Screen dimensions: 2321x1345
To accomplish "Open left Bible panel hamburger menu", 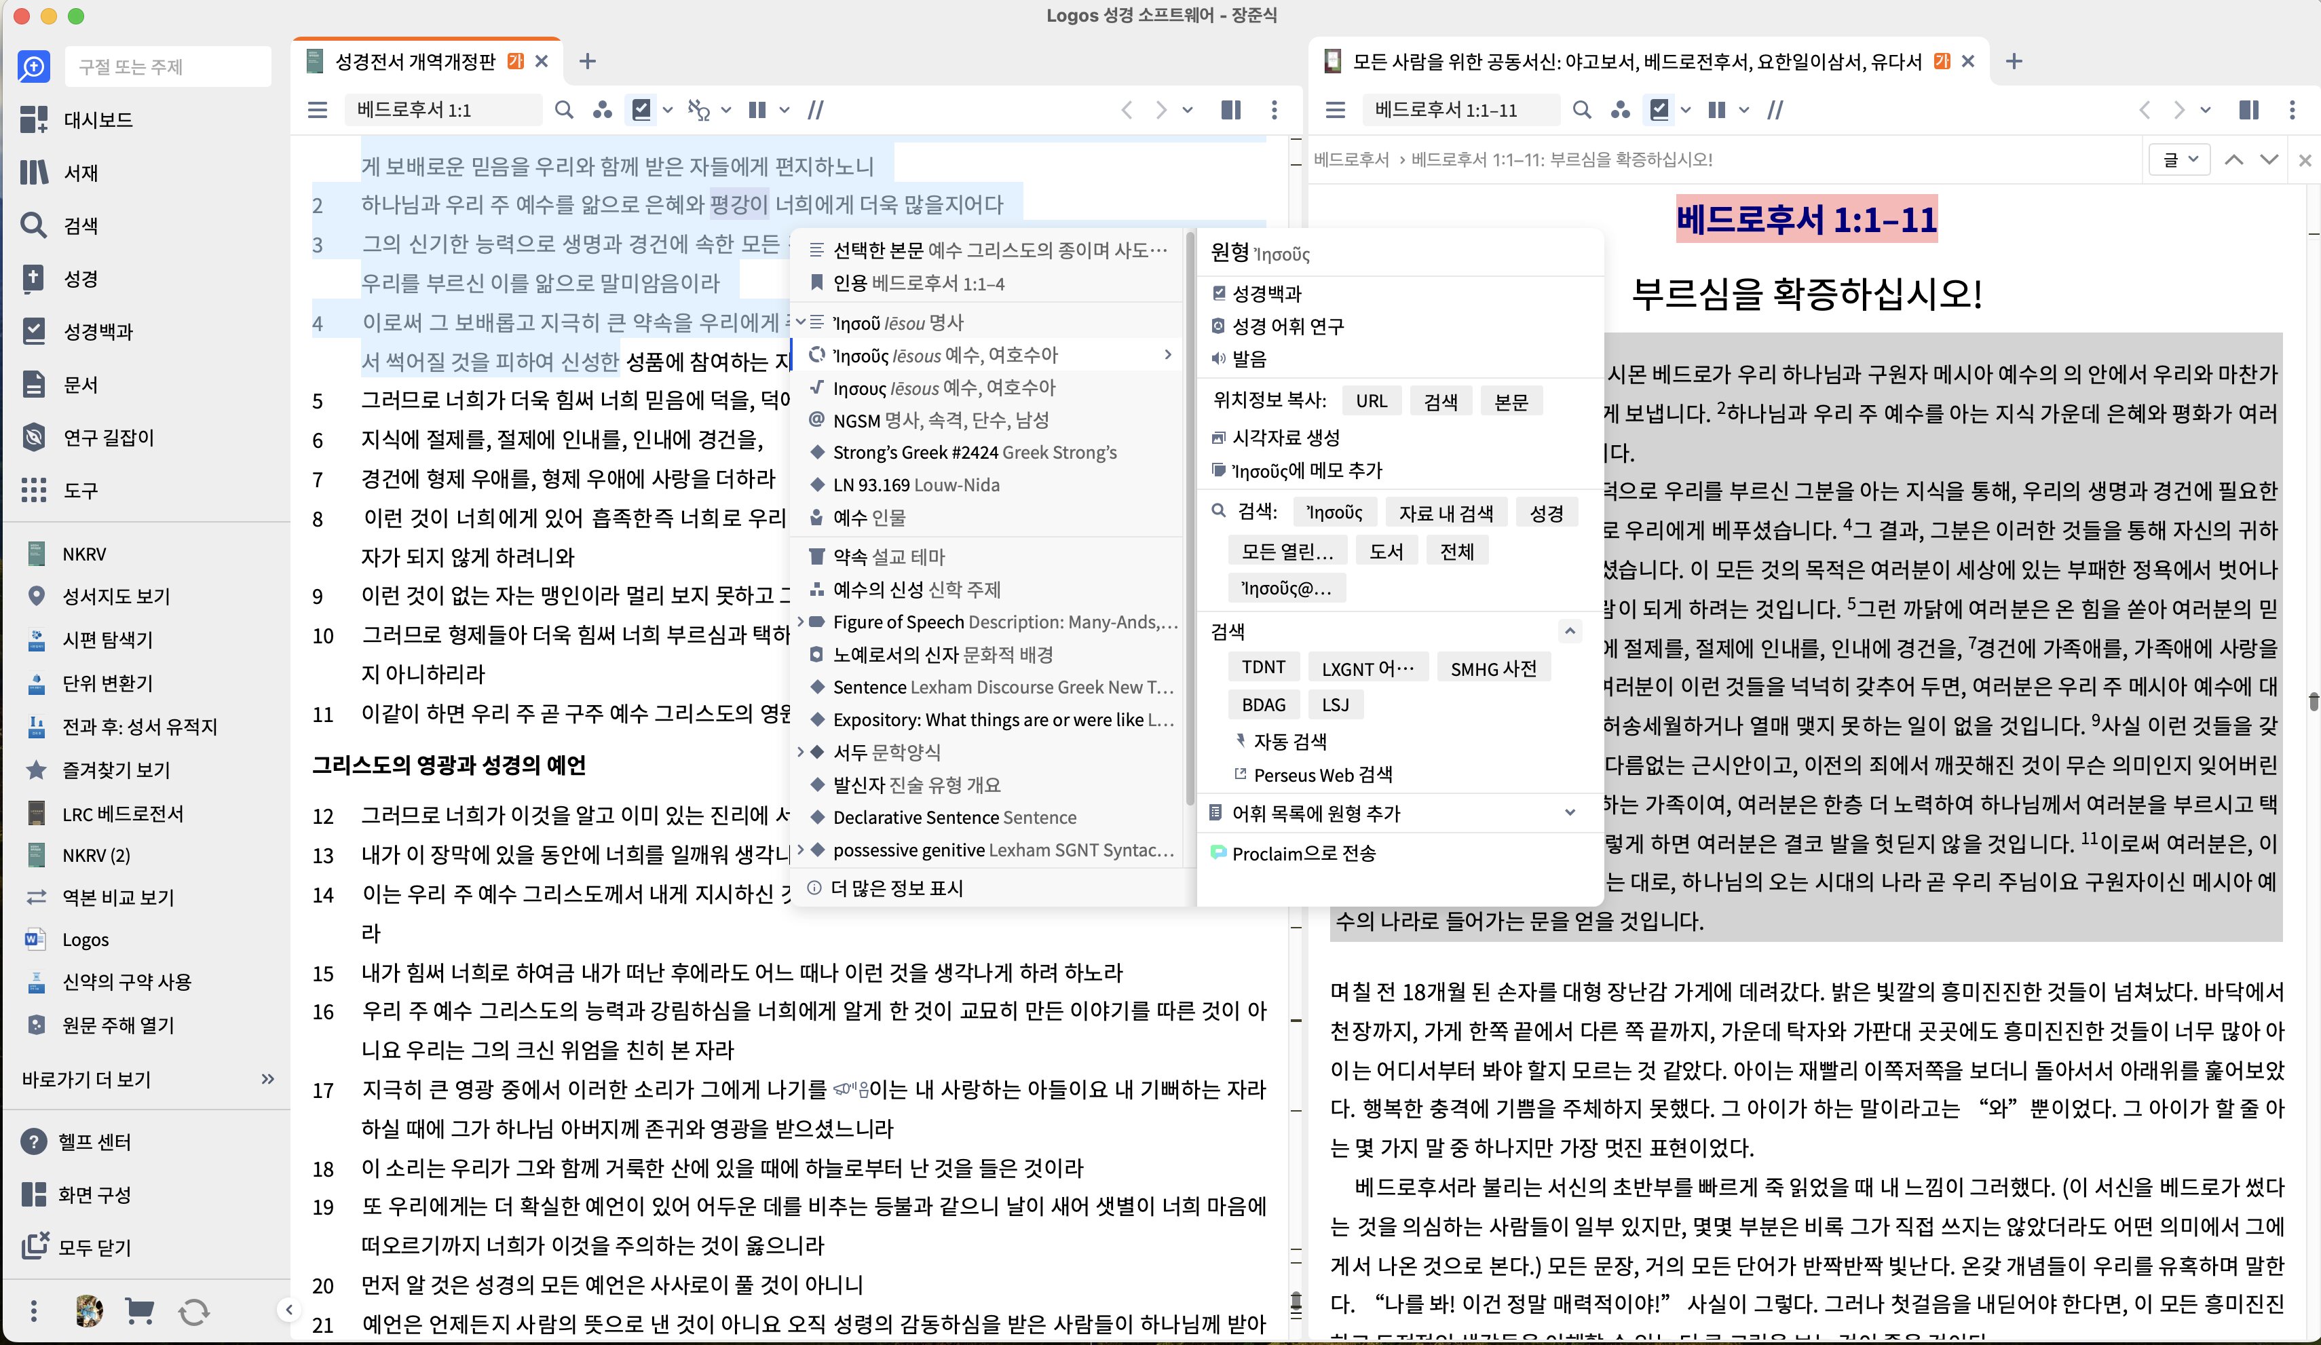I will click(x=318, y=110).
